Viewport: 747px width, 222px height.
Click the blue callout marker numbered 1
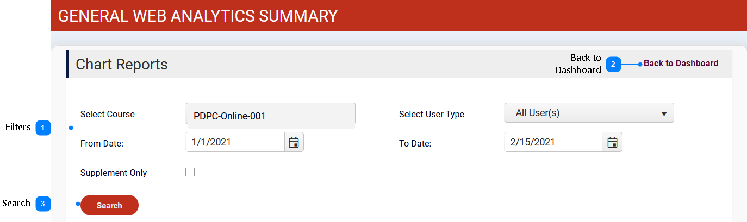[x=43, y=128]
